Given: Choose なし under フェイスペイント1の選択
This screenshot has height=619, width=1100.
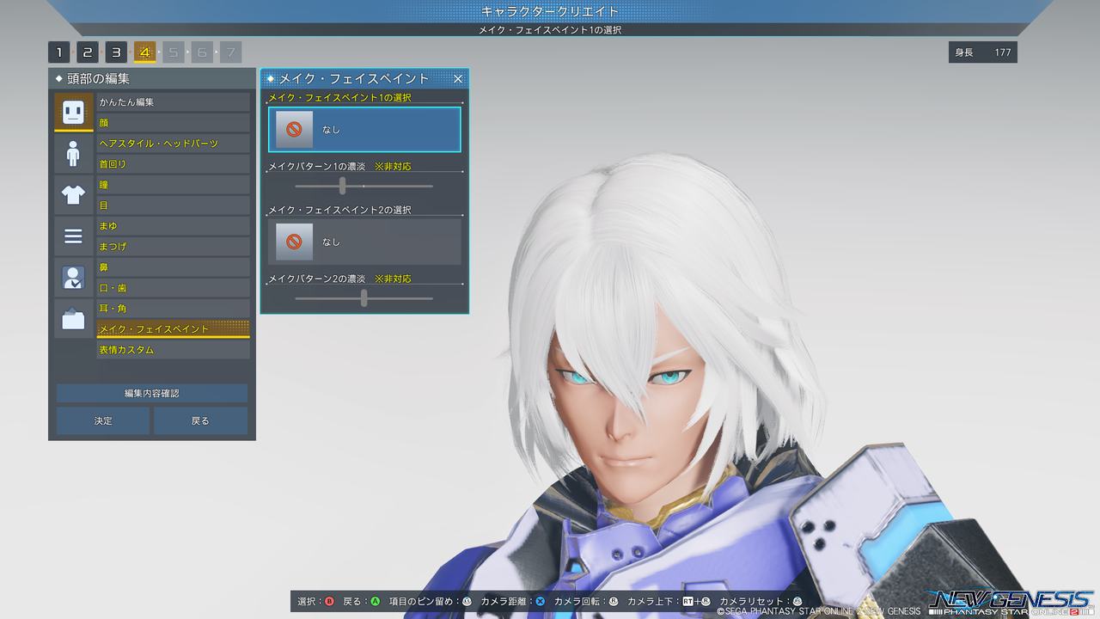Looking at the screenshot, I should (x=364, y=130).
